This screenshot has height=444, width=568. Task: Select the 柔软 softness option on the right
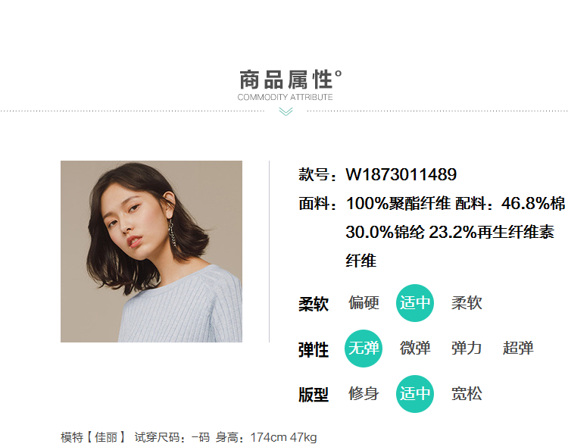click(x=467, y=303)
